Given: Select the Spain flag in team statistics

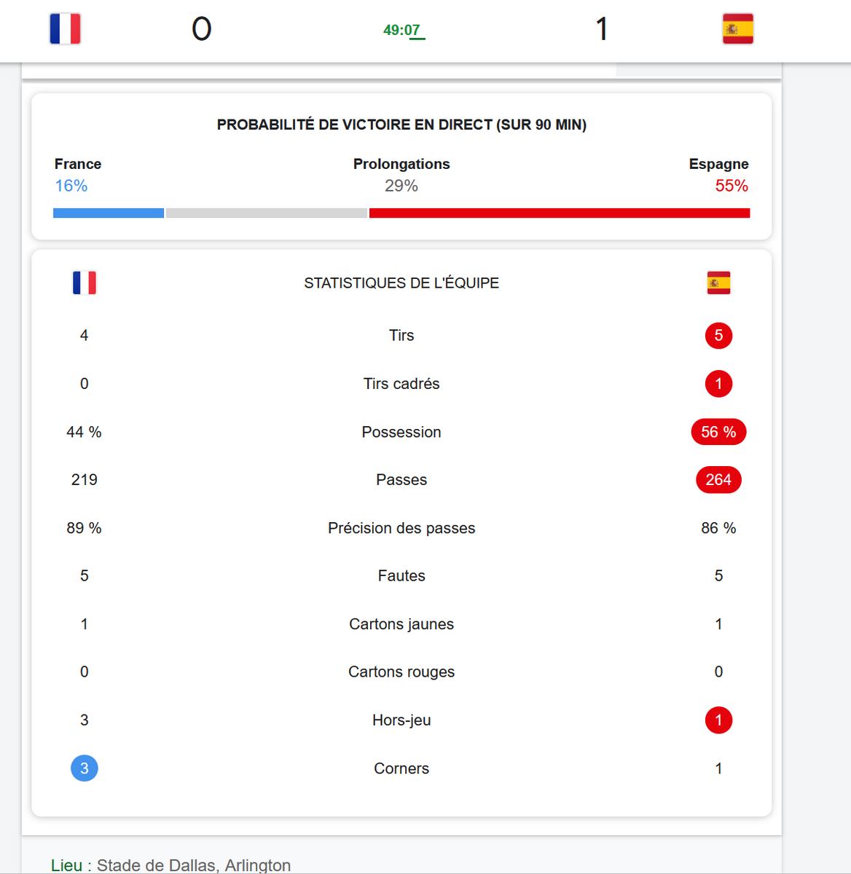Looking at the screenshot, I should tap(718, 283).
